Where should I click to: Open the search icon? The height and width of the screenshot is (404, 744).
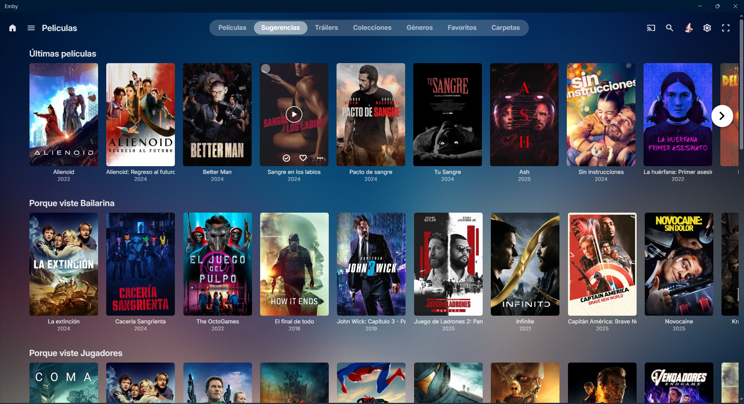tap(670, 28)
